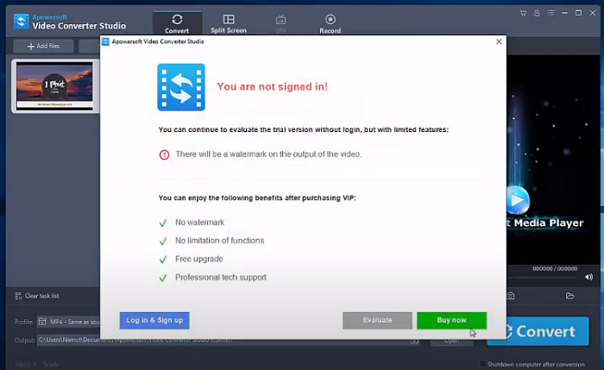Click 'Professional tech support' text
The width and height of the screenshot is (604, 370).
pos(221,278)
